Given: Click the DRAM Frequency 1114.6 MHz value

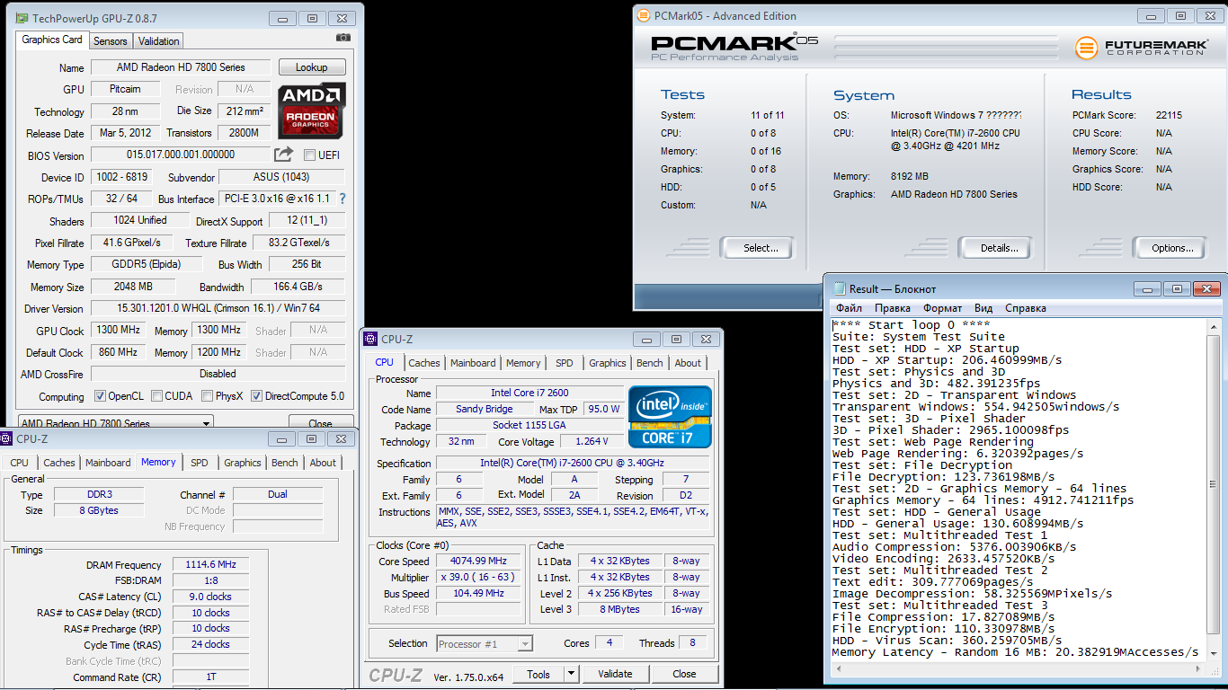Looking at the screenshot, I should (211, 565).
